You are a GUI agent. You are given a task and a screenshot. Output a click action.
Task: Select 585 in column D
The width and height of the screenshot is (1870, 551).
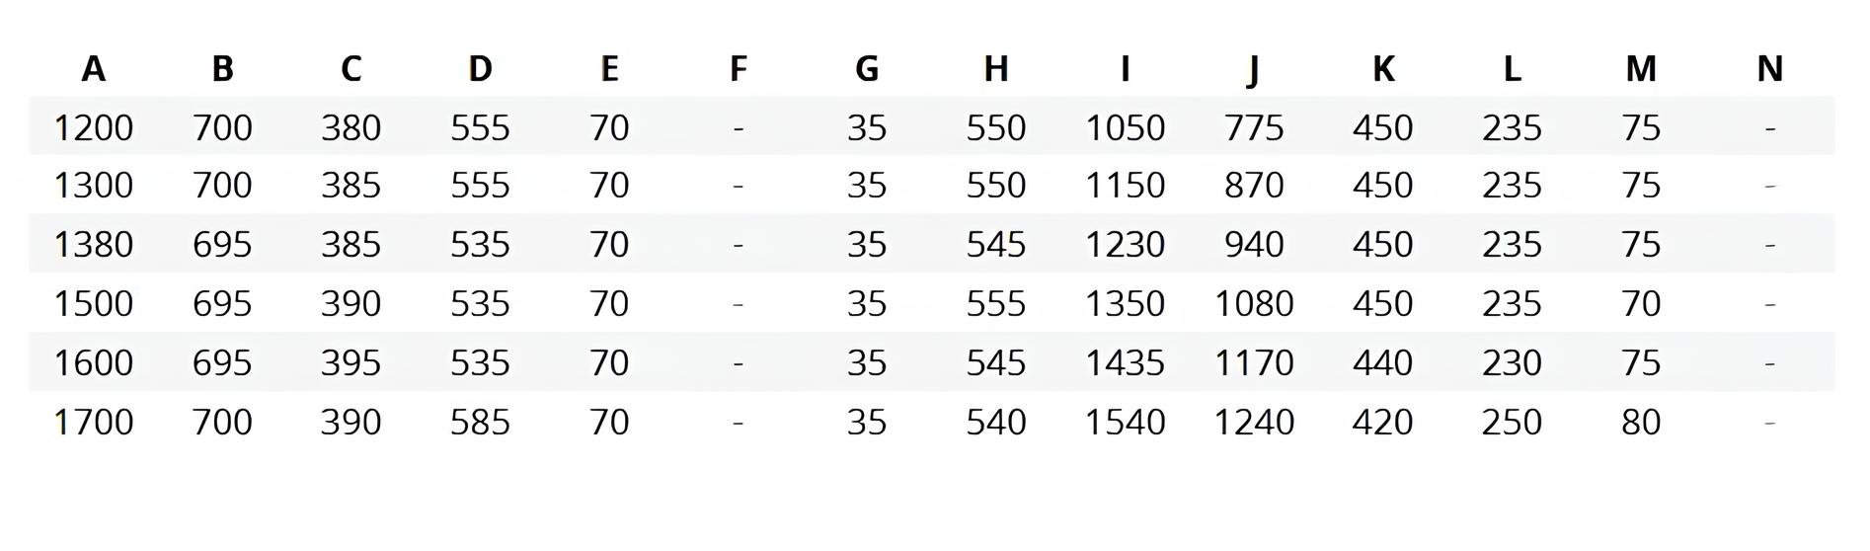tap(480, 422)
